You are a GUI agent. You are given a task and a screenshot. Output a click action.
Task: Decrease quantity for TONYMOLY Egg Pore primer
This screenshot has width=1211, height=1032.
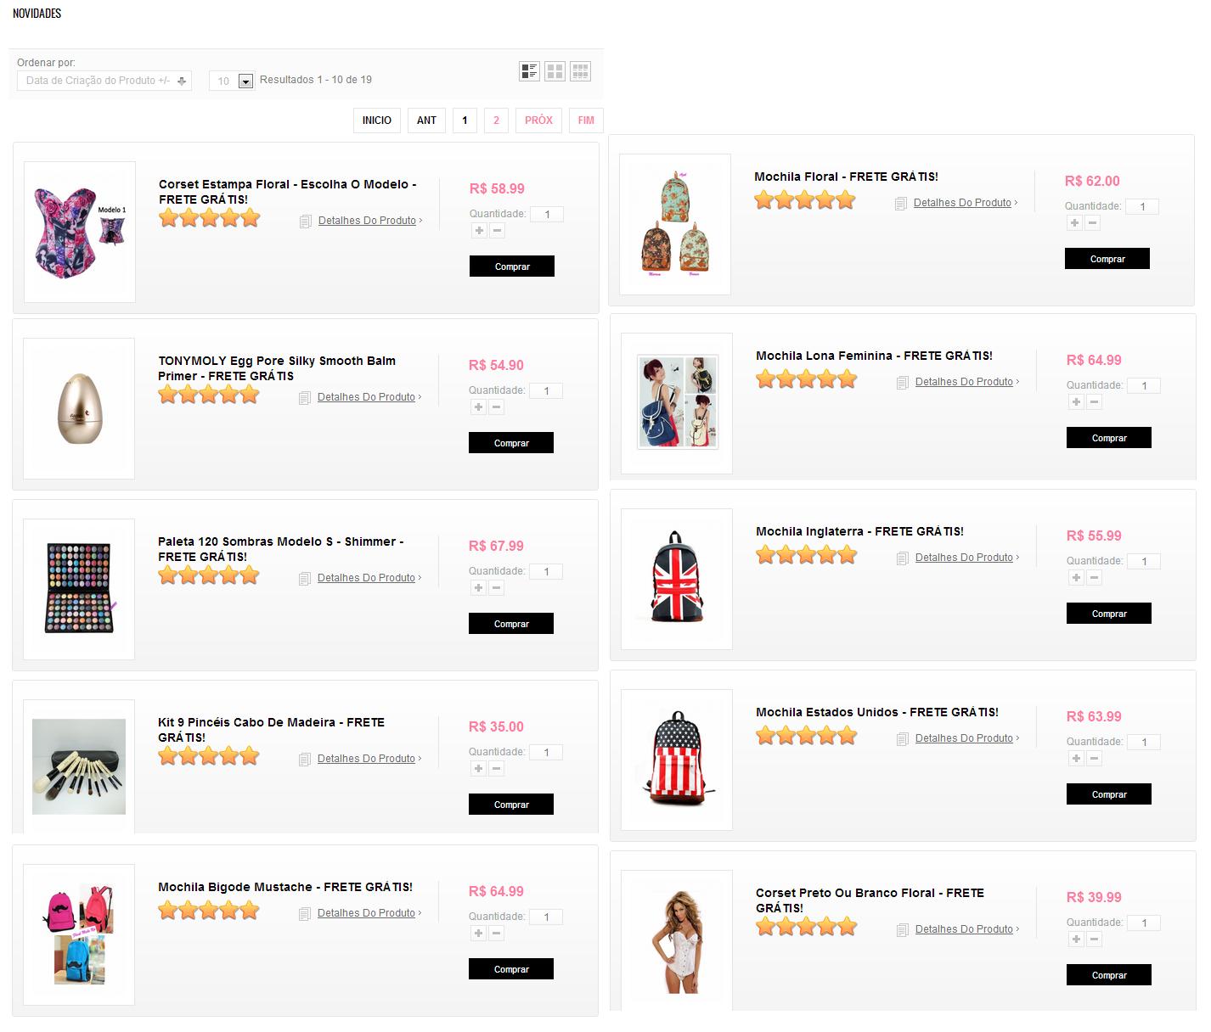496,407
